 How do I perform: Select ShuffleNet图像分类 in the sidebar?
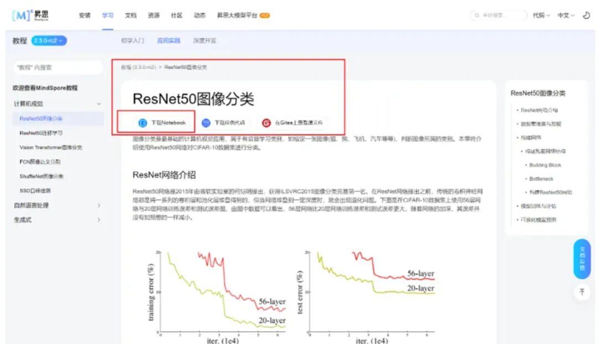pyautogui.click(x=41, y=176)
